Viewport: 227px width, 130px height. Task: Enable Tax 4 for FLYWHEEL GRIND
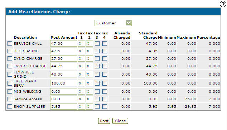click(105, 74)
